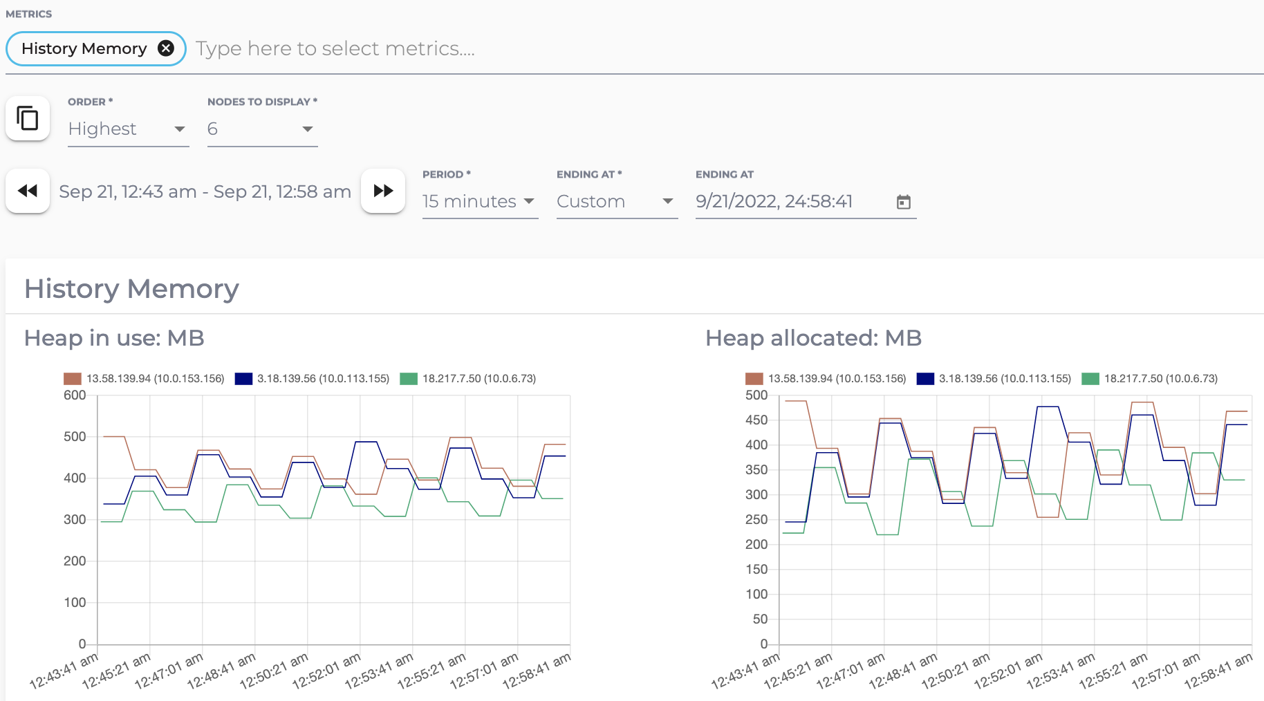Click green 18.217.7.50 swatch in Heap allocated legend
Screen dimensions: 1264x701
(x=1090, y=379)
